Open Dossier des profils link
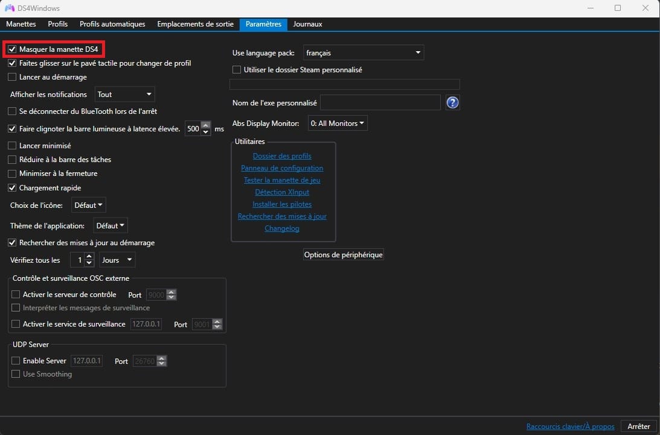The width and height of the screenshot is (660, 435). click(282, 156)
